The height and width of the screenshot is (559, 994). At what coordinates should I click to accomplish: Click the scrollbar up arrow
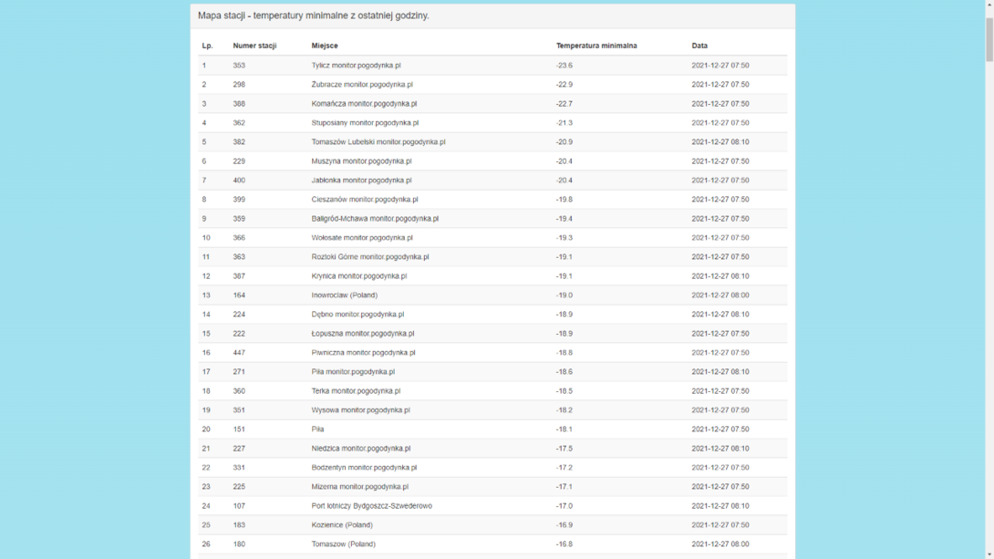pyautogui.click(x=989, y=4)
